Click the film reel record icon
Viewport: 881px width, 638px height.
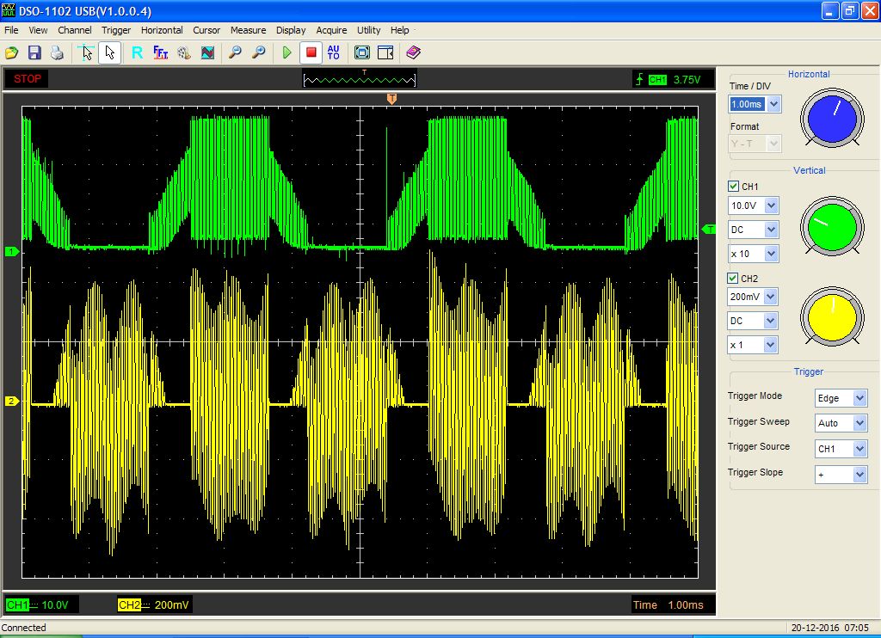tap(184, 52)
